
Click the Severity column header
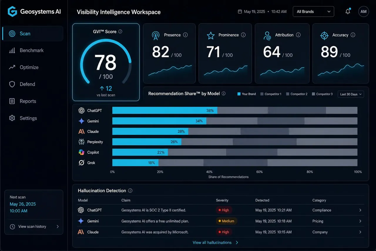coord(222,200)
